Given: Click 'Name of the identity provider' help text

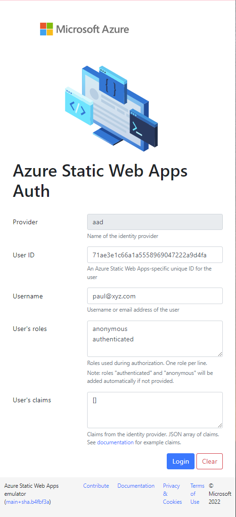Looking at the screenshot, I should (123, 236).
